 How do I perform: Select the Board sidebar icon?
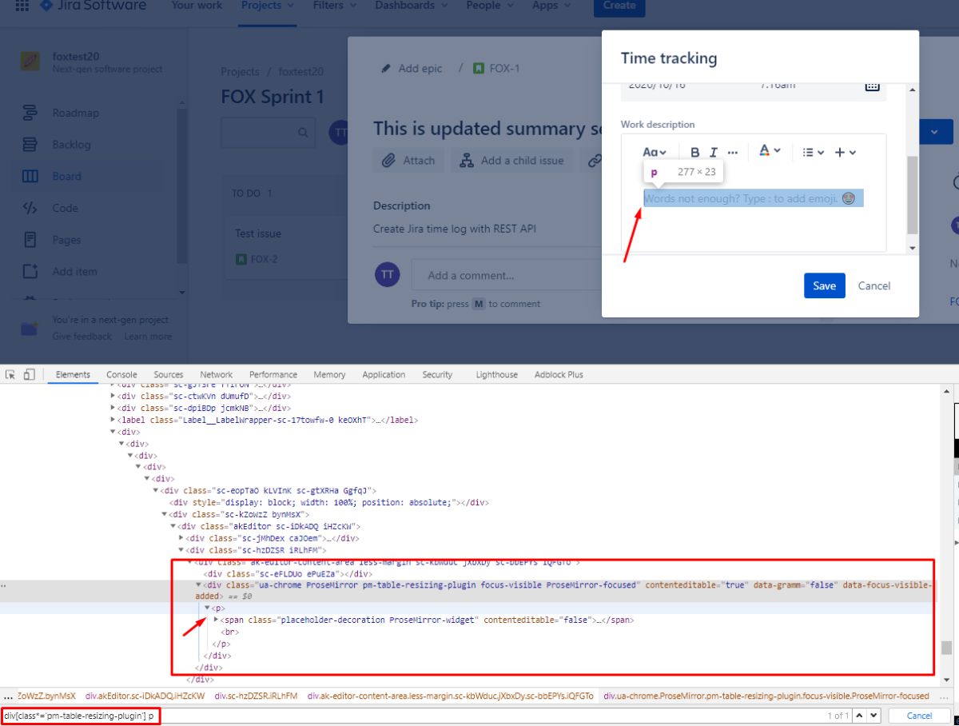[30, 176]
